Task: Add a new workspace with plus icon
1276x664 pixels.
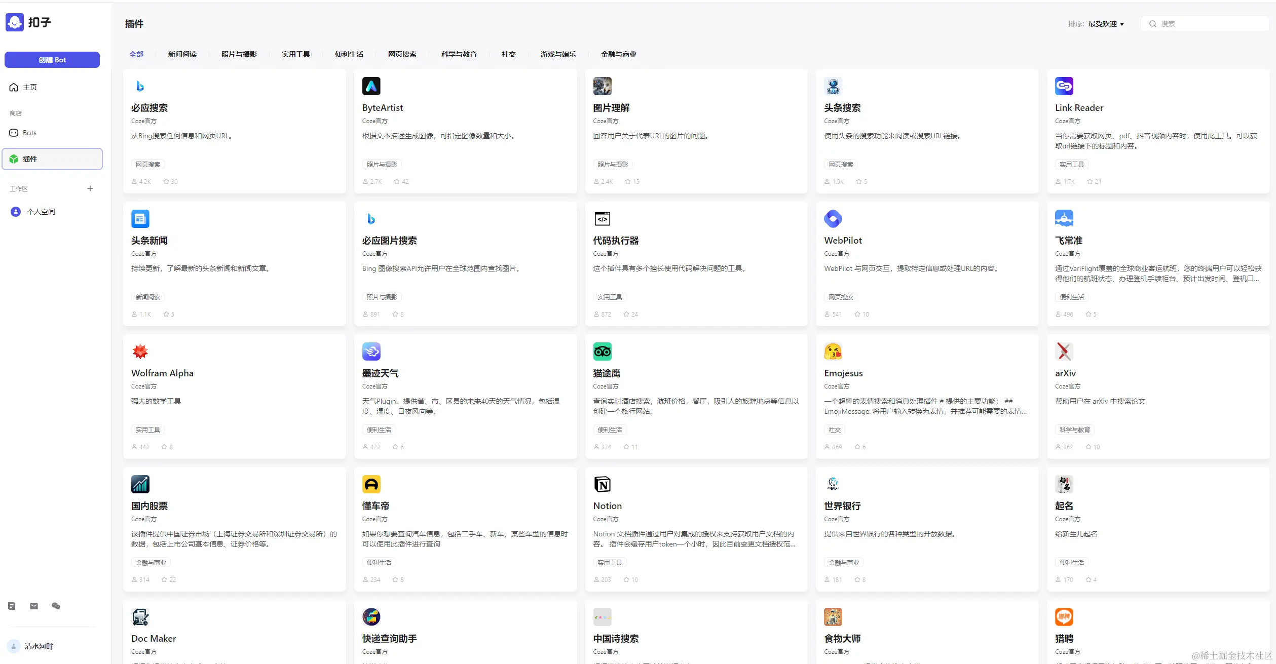Action: (x=90, y=188)
